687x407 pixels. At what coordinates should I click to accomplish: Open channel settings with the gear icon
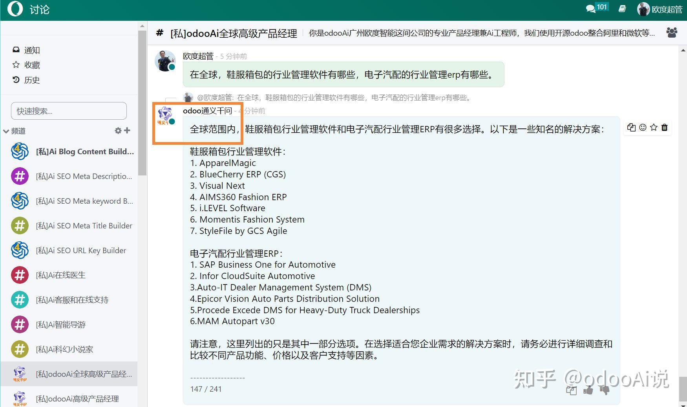click(117, 131)
